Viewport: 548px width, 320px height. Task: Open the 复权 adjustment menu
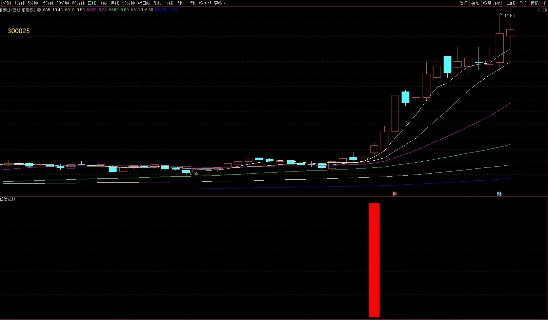[464, 3]
